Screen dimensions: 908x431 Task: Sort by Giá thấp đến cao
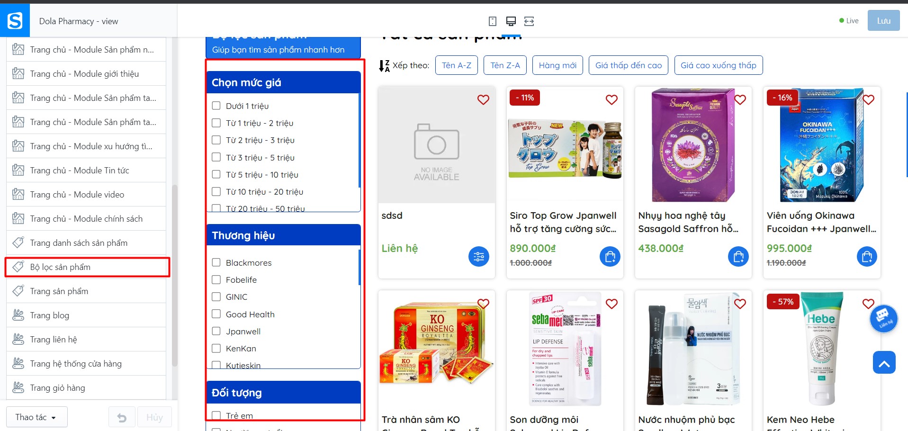[x=629, y=65]
